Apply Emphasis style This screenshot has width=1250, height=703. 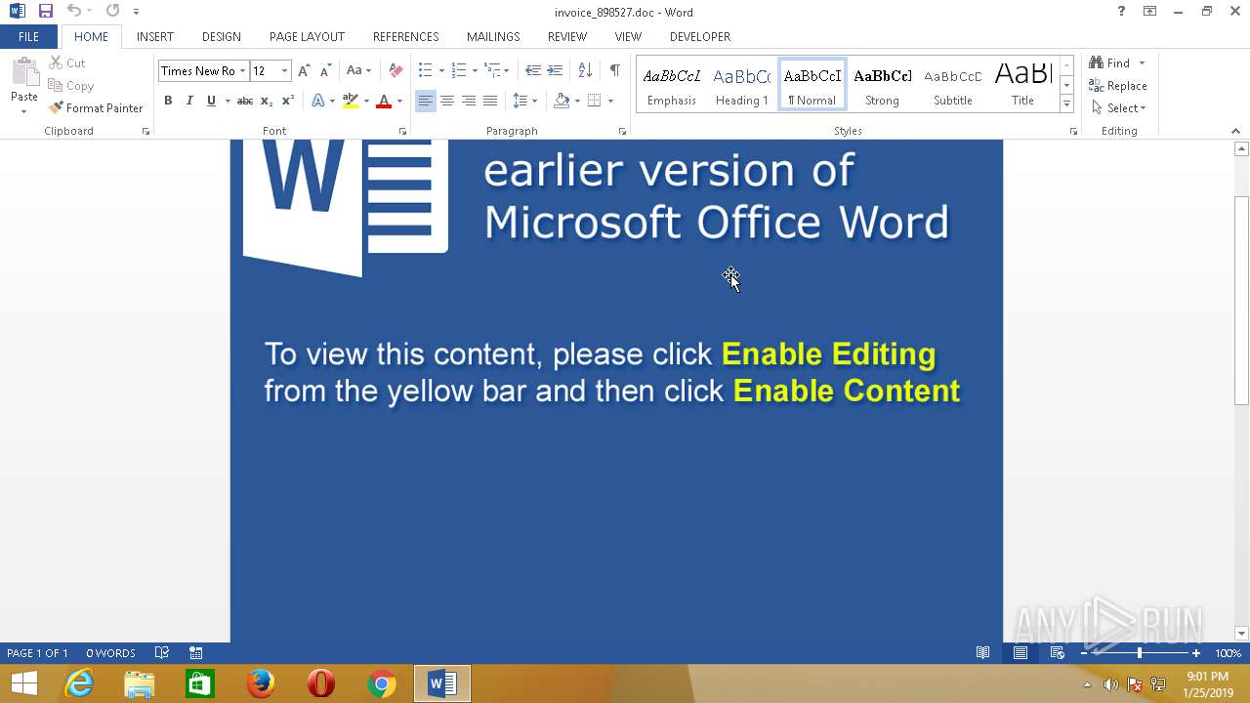(672, 85)
